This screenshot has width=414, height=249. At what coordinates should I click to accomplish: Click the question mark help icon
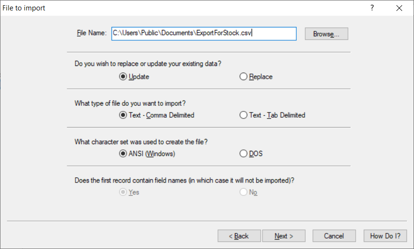[372, 8]
